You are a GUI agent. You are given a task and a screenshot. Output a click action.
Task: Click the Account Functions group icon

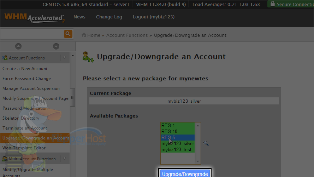[5, 58]
